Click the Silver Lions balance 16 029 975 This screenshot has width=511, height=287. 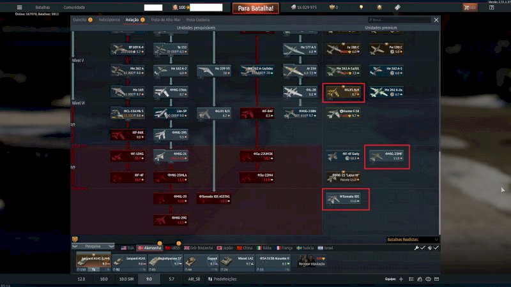[x=304, y=7]
